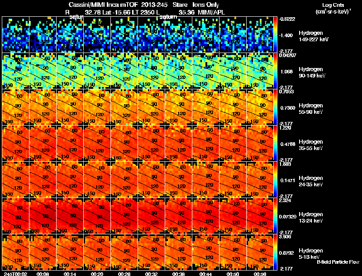Select the 55-90 keV panel at 00:56
This screenshot has width=362, height=276.
coord(260,107)
